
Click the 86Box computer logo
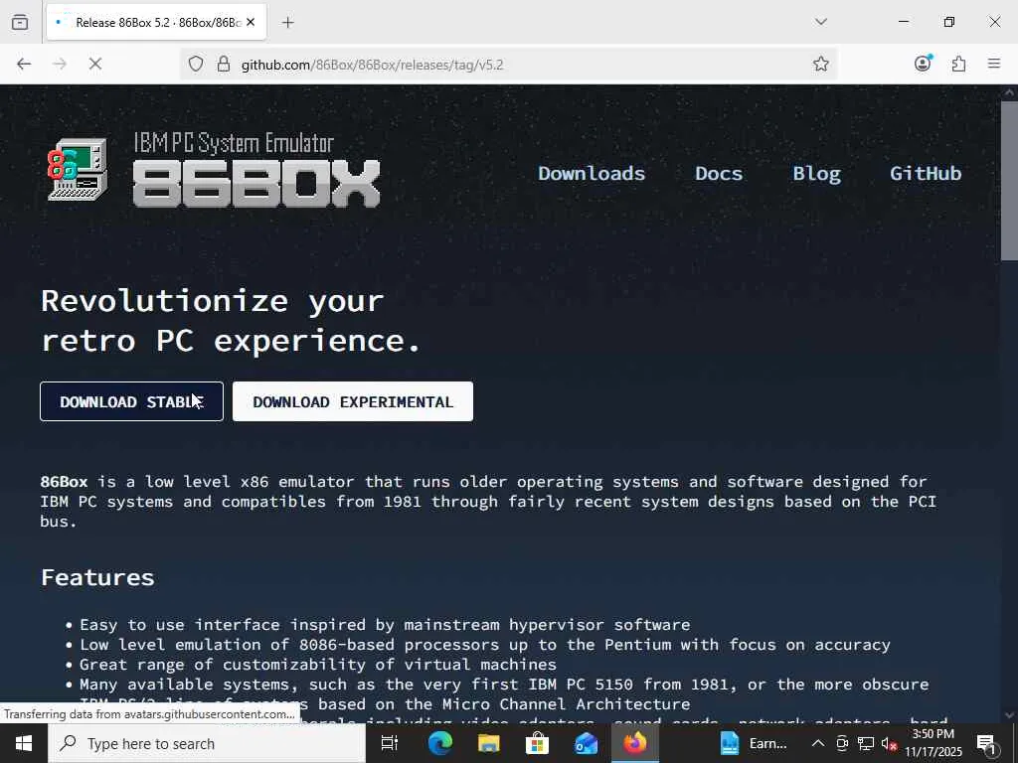78,170
